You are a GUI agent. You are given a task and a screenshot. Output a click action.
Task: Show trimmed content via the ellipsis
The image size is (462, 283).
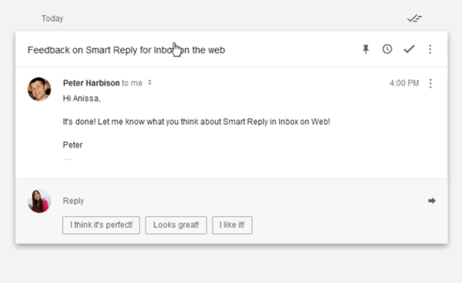pos(68,159)
